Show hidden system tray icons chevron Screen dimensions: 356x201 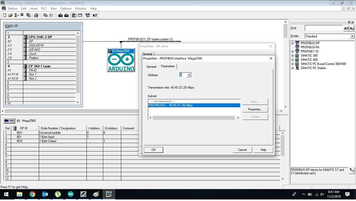click(303, 194)
